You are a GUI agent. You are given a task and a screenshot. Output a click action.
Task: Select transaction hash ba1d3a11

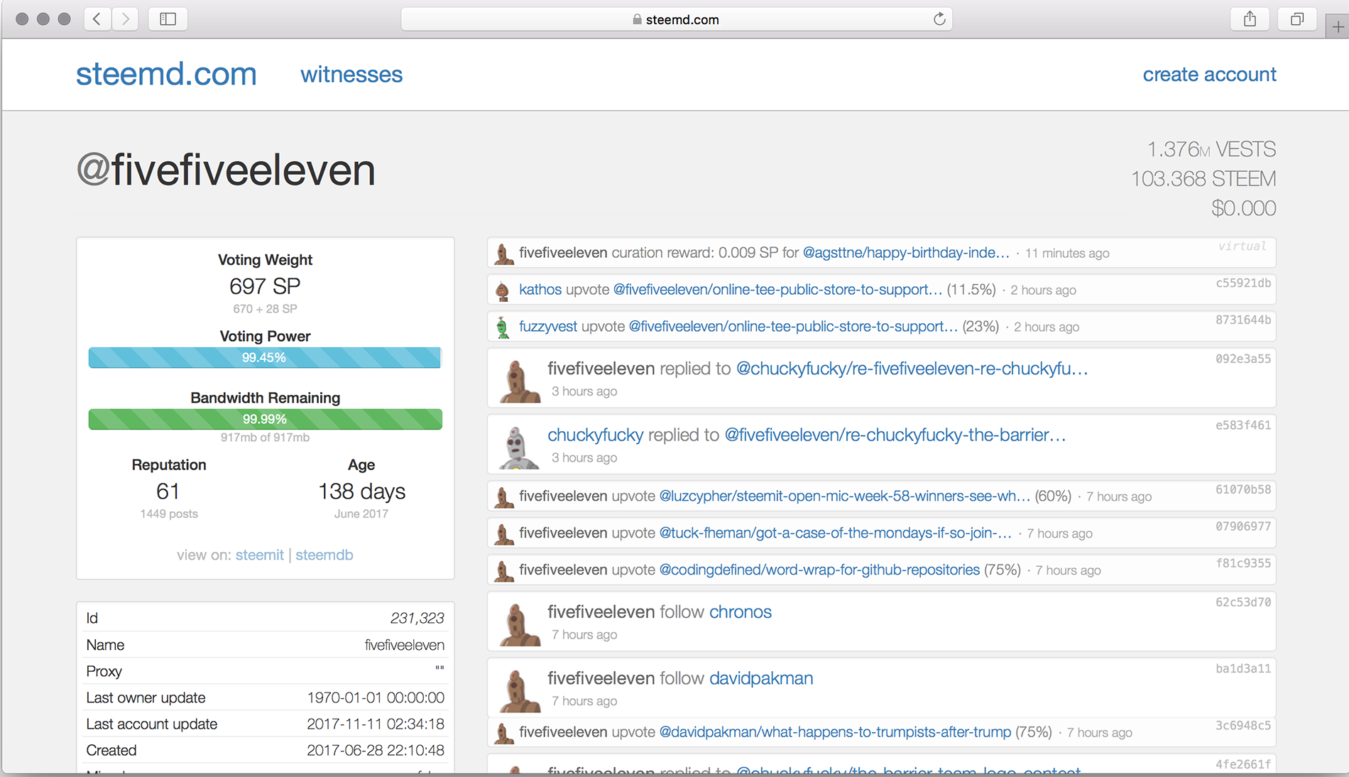click(1243, 668)
